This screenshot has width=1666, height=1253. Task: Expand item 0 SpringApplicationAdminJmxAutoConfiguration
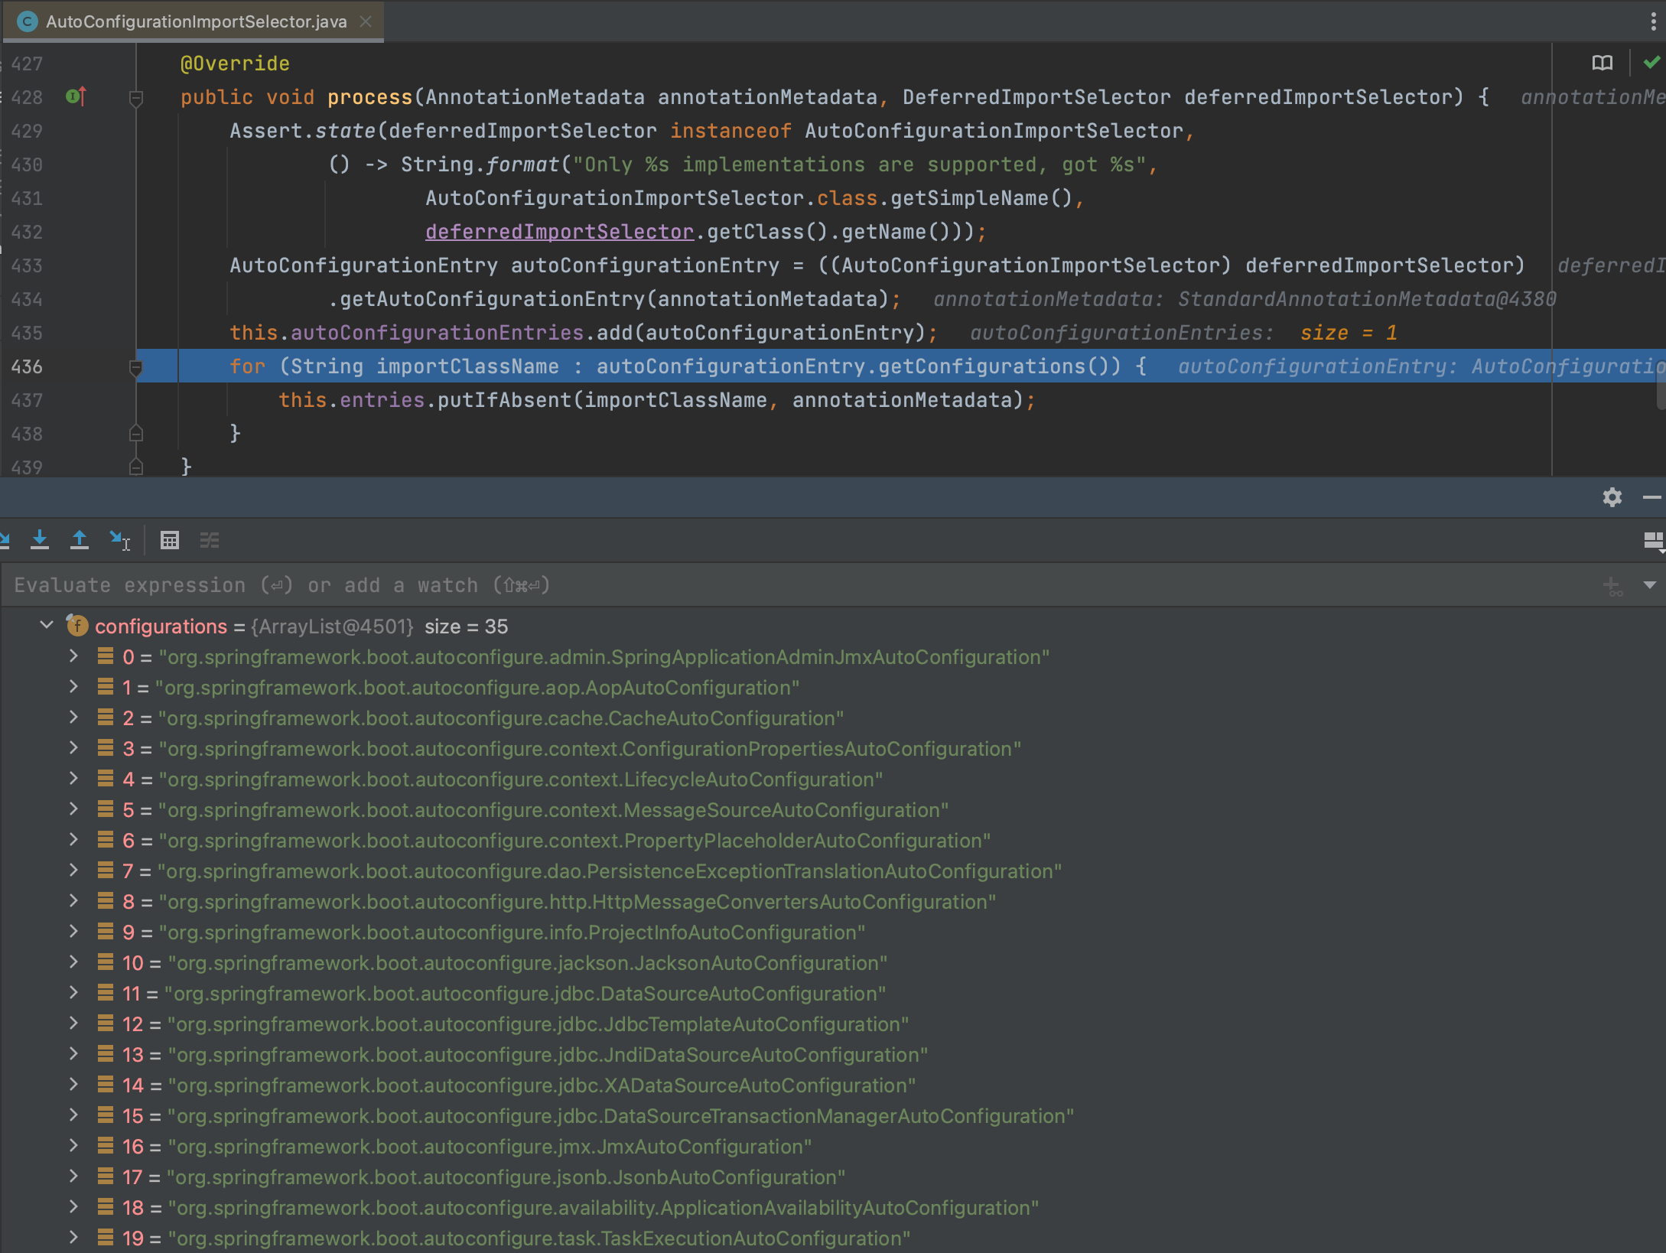coord(73,656)
